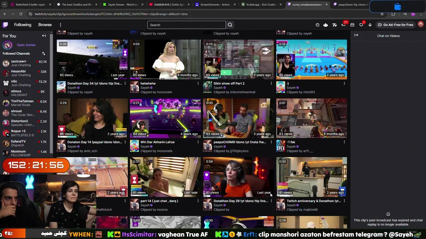The height and width of the screenshot is (239, 426).
Task: Play the hehehehe clip thumbnail
Action: click(165, 59)
